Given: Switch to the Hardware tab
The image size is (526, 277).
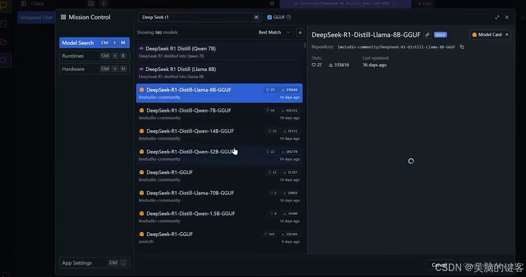Looking at the screenshot, I should [x=94, y=69].
